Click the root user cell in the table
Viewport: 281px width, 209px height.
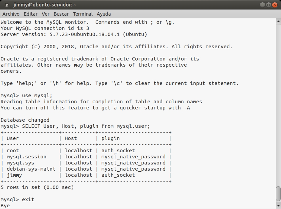(13, 151)
